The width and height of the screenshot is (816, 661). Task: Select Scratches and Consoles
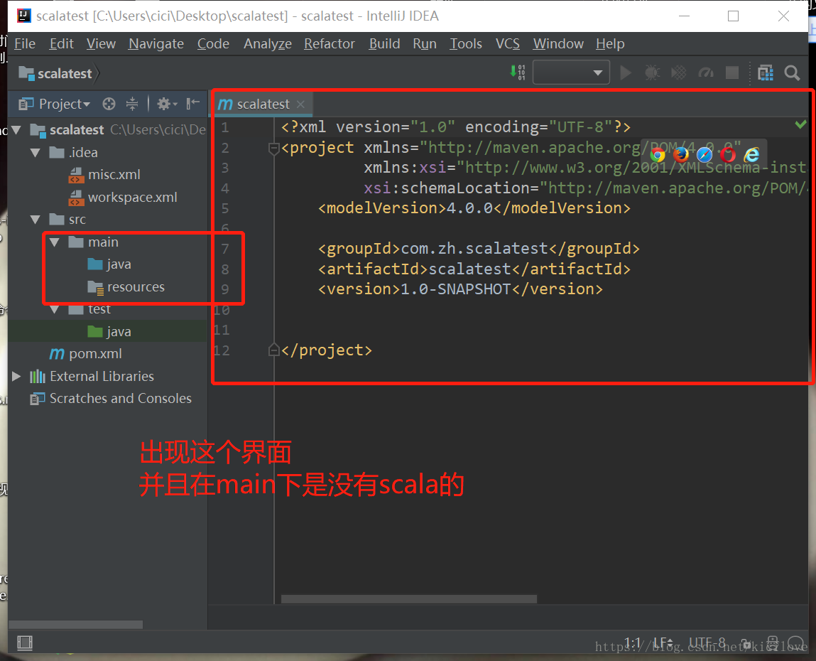[111, 399]
